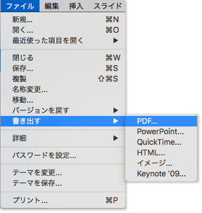The width and height of the screenshot is (202, 213).
Task: Click 複製 menu item
Action: 63,79
